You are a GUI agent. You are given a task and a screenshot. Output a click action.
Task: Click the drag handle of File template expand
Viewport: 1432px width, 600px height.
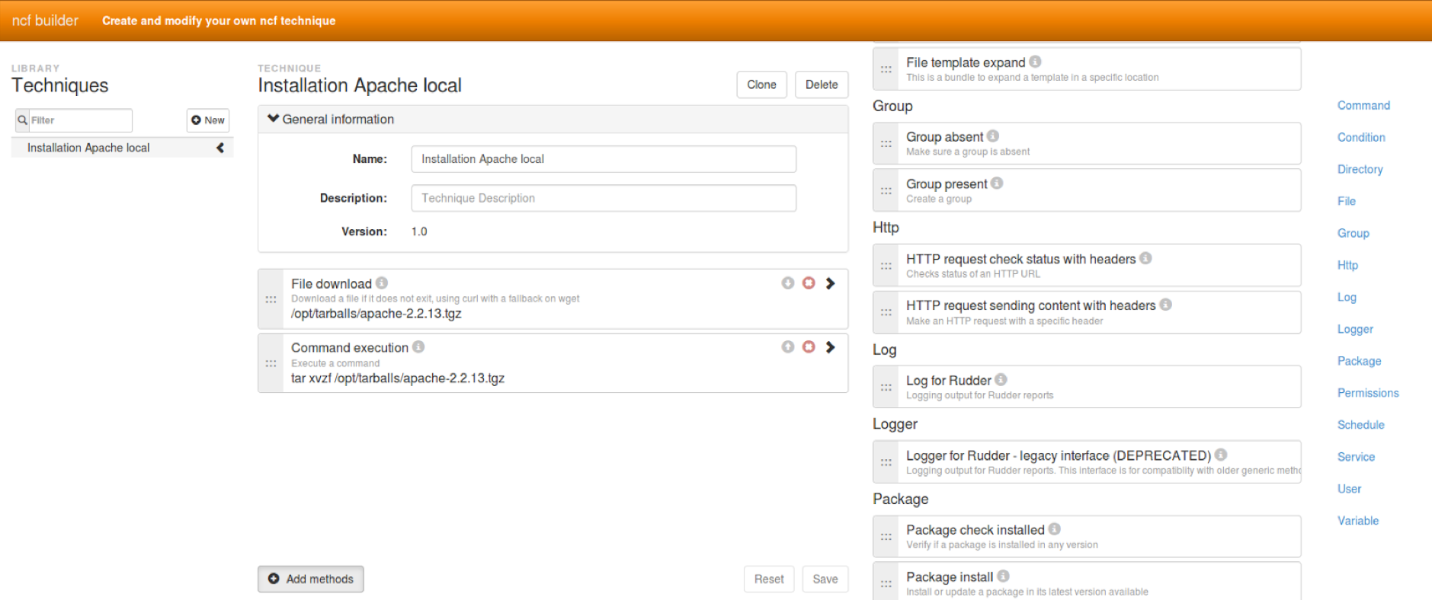pyautogui.click(x=886, y=69)
